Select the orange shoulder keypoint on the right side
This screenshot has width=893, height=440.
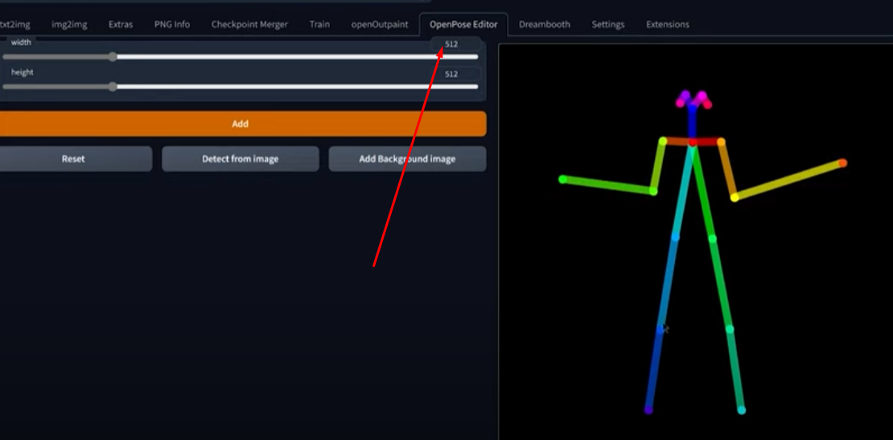coord(721,142)
